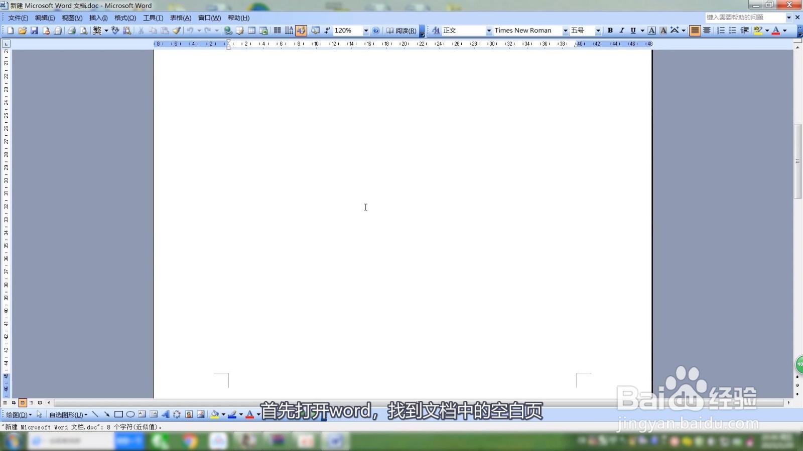Open Times New Roman font dropdown
The width and height of the screenshot is (803, 451).
point(565,31)
